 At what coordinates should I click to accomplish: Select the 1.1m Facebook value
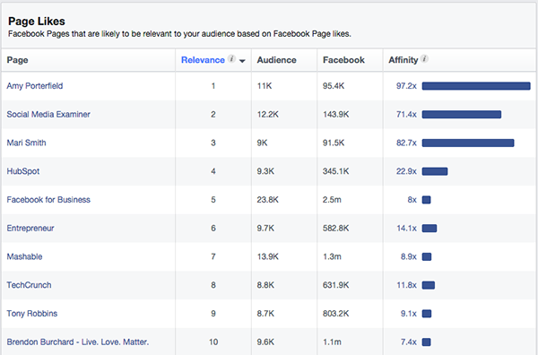click(x=332, y=342)
